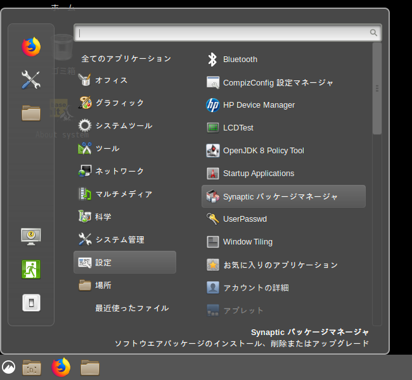
Task: Click the オフィス category icon
Action: (84, 80)
